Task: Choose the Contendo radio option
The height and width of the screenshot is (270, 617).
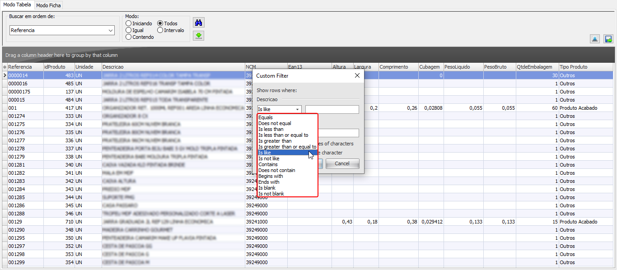Action: 129,37
